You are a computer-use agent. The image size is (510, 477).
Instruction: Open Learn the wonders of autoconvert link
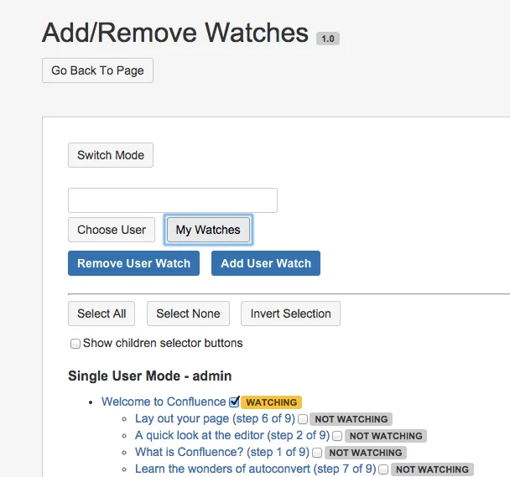click(x=256, y=469)
